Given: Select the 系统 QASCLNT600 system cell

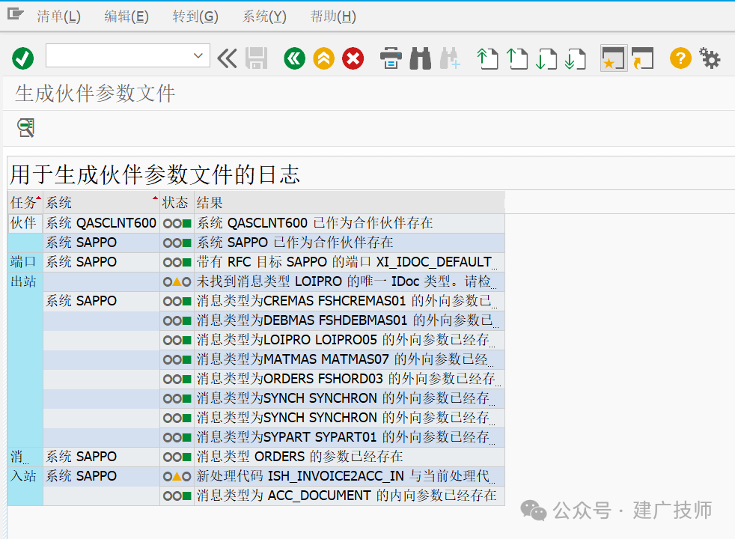Looking at the screenshot, I should (101, 223).
